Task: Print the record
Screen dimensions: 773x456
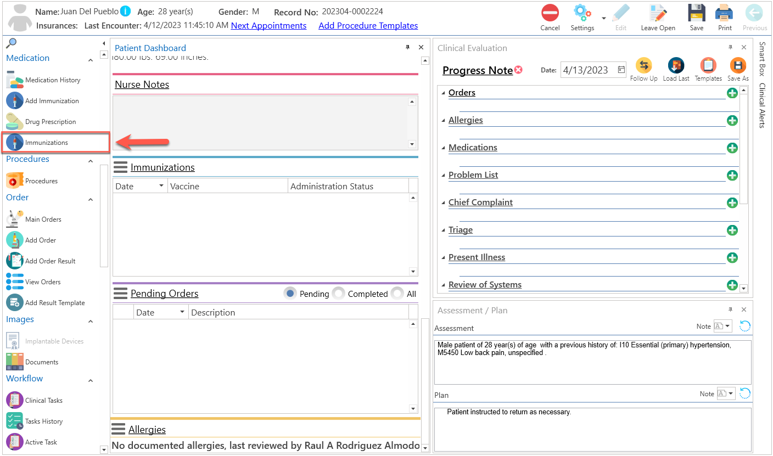Action: tap(725, 18)
